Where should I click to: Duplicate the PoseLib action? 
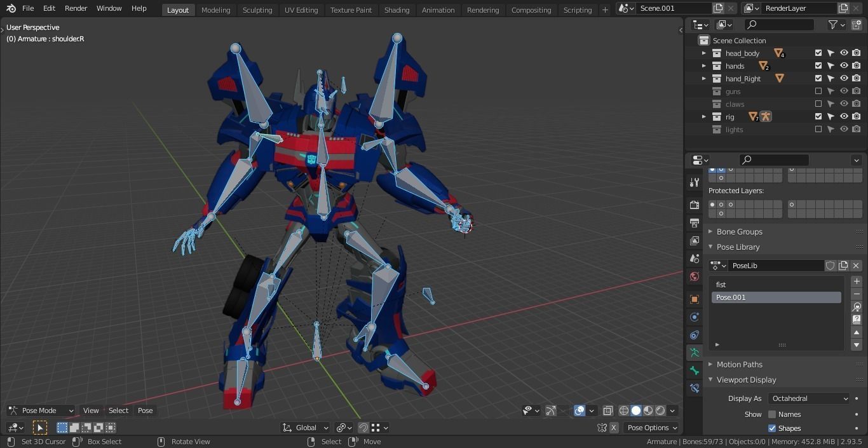coord(843,266)
